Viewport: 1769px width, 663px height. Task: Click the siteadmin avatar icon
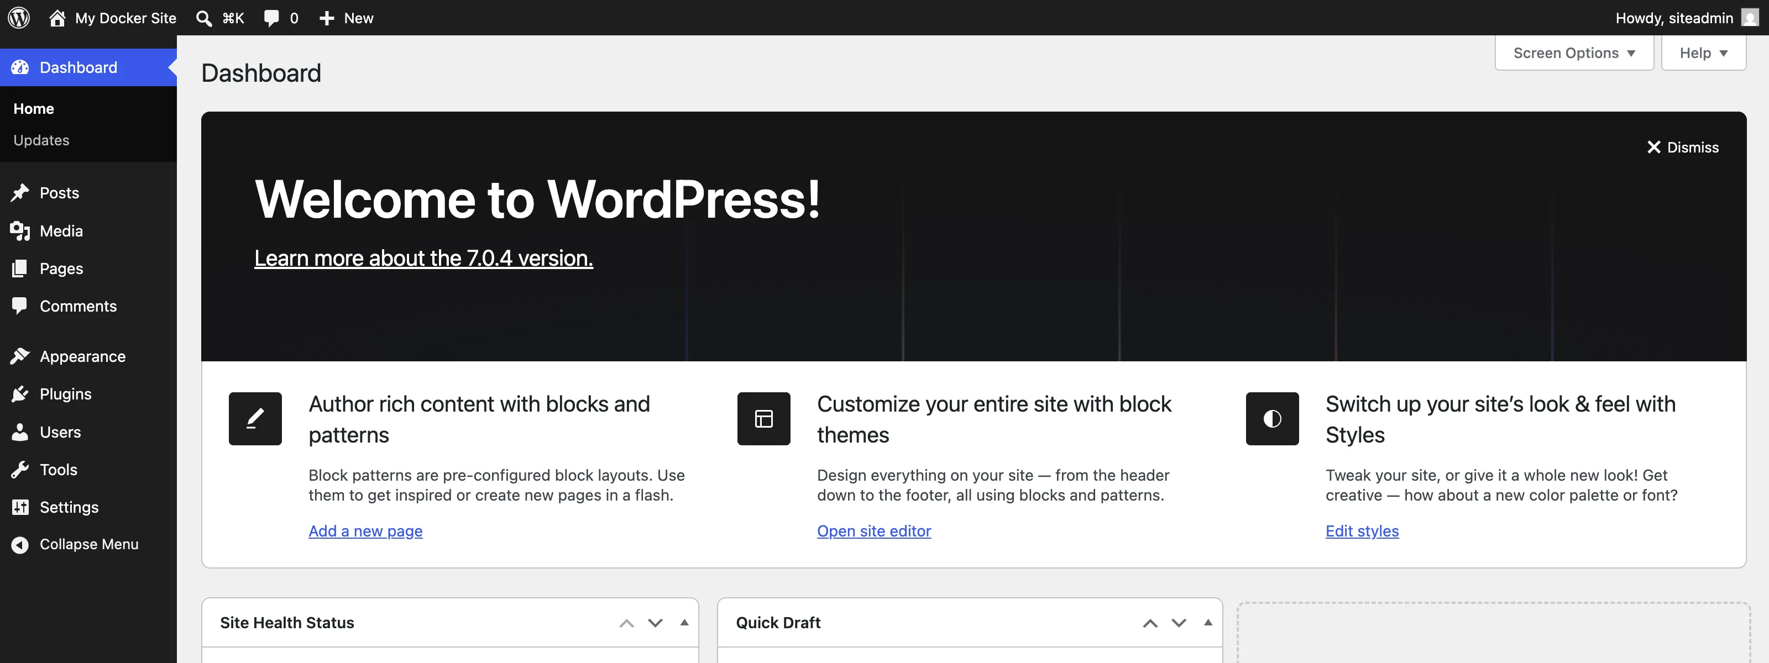(1750, 18)
